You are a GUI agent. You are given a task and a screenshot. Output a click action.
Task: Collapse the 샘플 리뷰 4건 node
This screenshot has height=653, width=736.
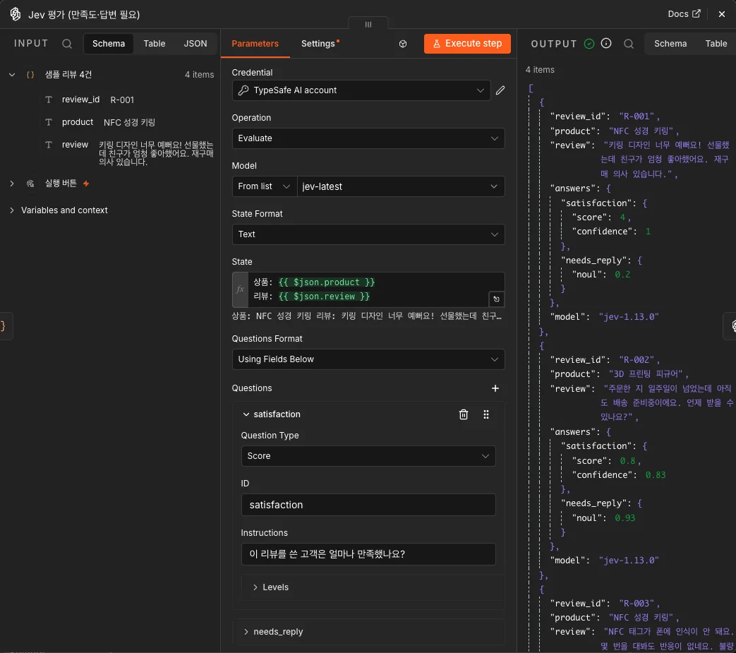tap(12, 75)
